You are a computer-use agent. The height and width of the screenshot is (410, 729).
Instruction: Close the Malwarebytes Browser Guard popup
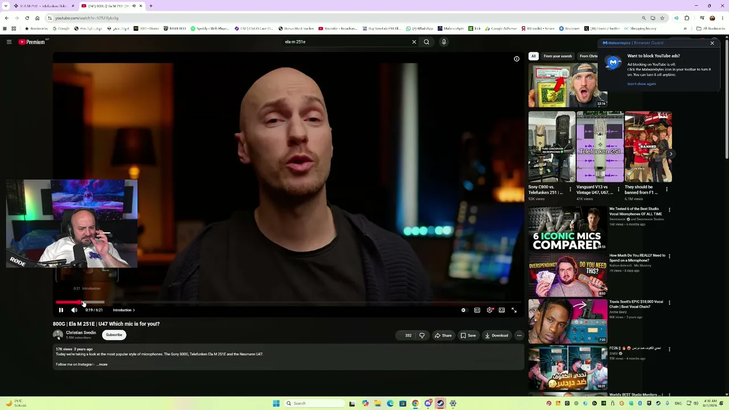coord(712,43)
